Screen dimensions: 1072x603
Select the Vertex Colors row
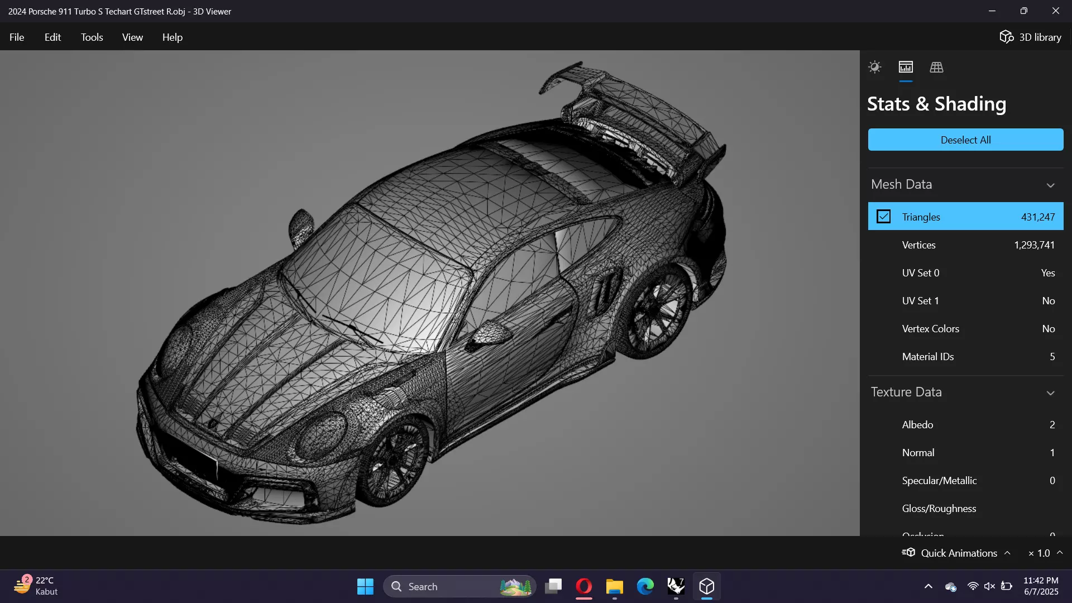click(x=965, y=328)
